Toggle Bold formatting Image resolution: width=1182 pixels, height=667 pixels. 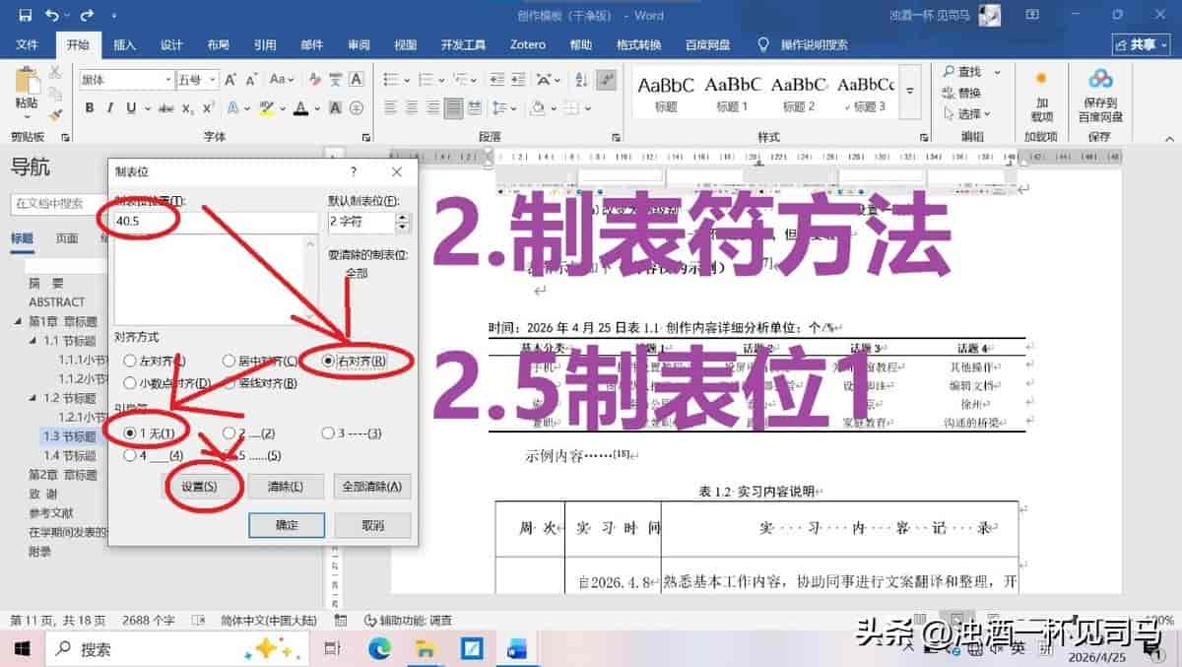pyautogui.click(x=90, y=108)
